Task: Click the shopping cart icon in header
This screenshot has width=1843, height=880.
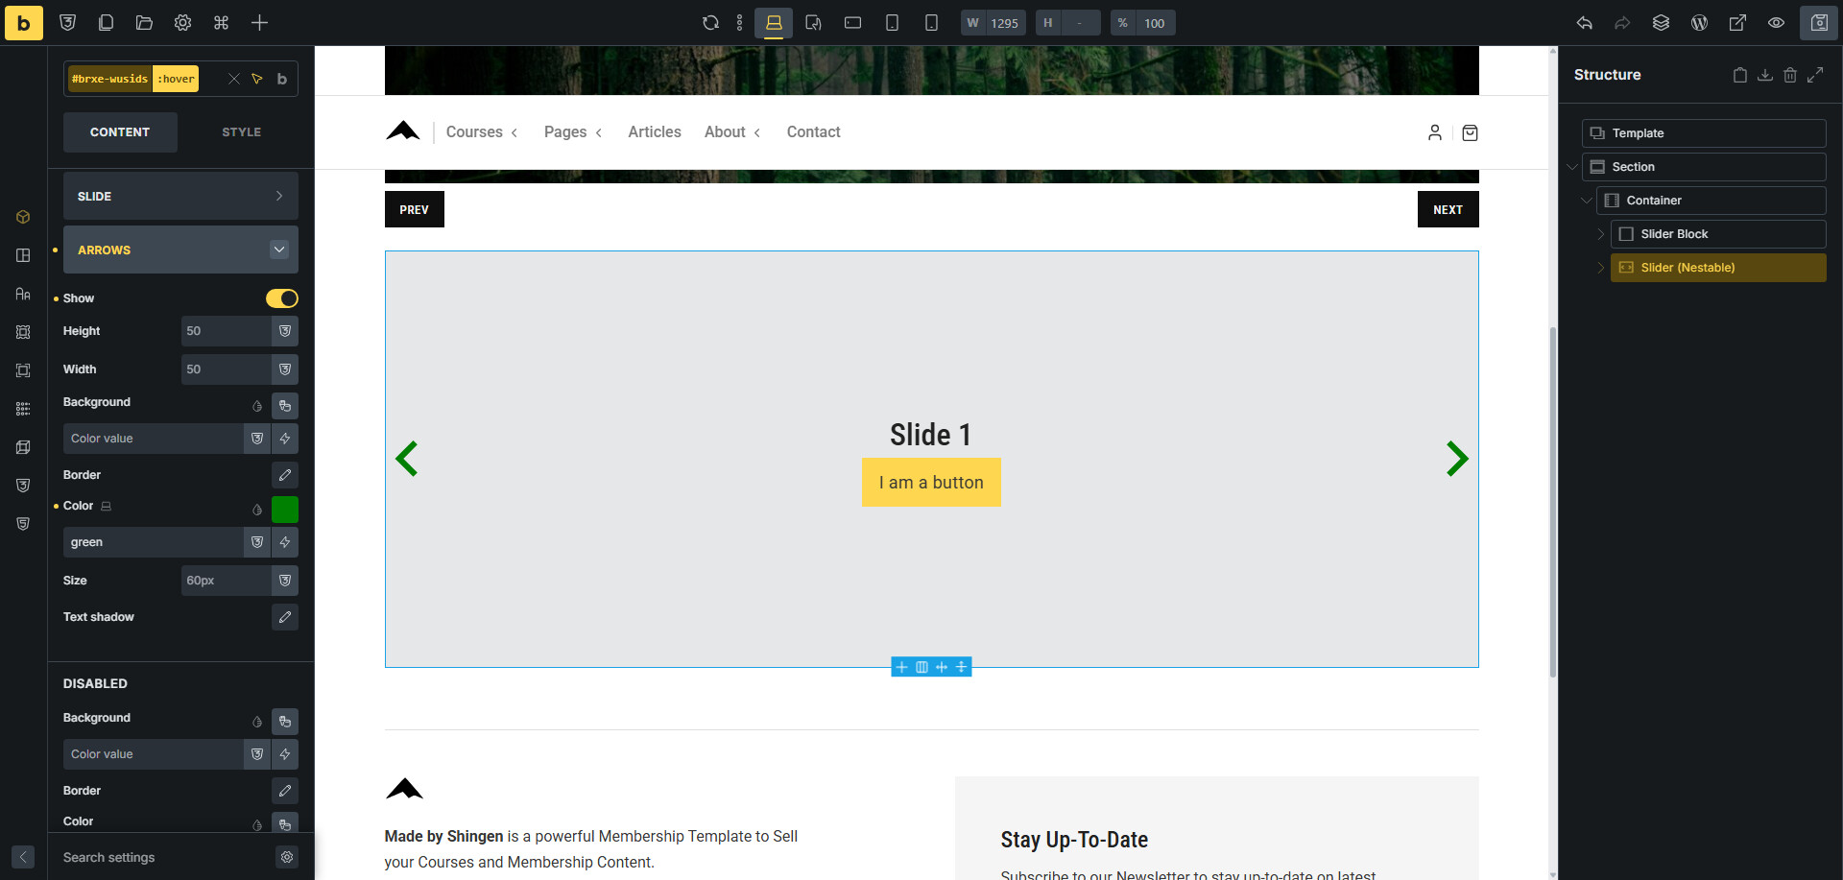Action: (x=1470, y=132)
